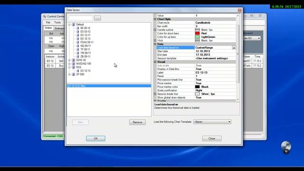Click the red down bars color swatch
This screenshot has width=304, height=171.
[198, 33]
